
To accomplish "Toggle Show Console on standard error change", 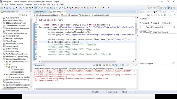I will [116, 65].
